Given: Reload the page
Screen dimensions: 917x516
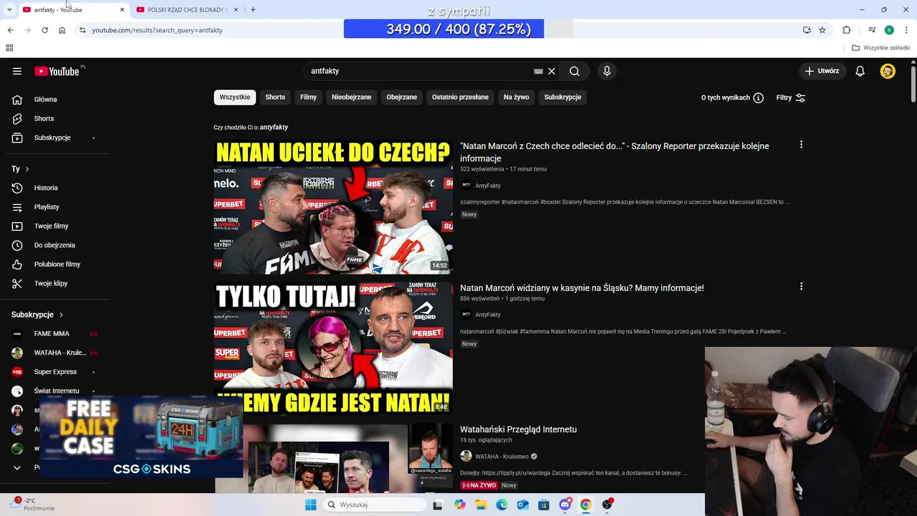Looking at the screenshot, I should pyautogui.click(x=44, y=30).
